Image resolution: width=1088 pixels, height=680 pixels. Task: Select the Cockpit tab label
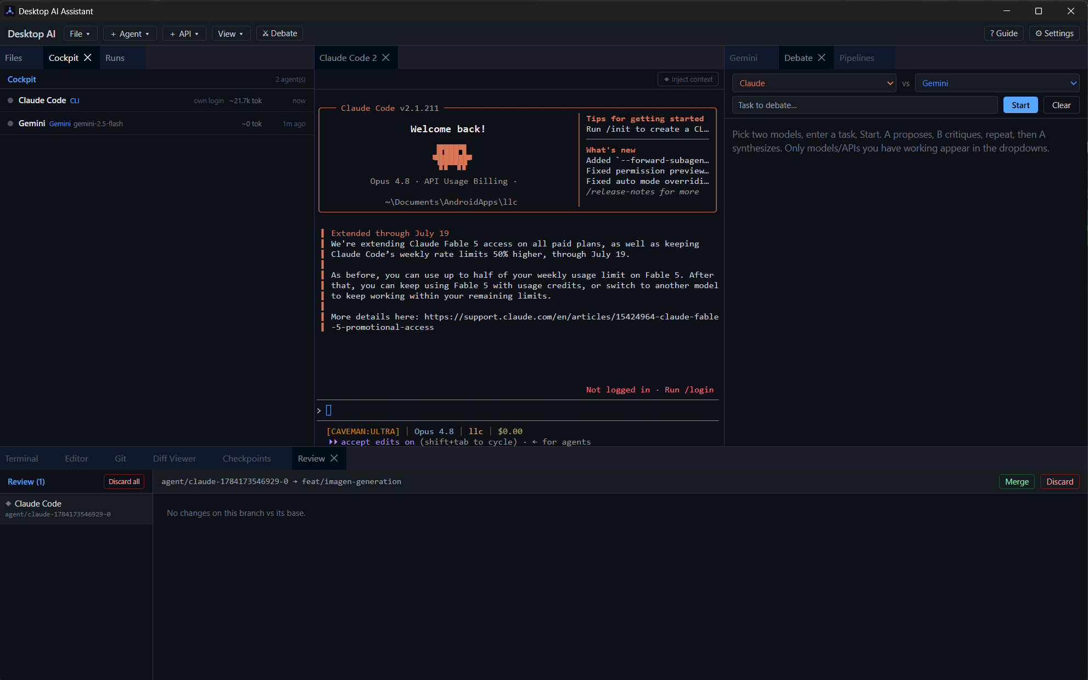64,58
